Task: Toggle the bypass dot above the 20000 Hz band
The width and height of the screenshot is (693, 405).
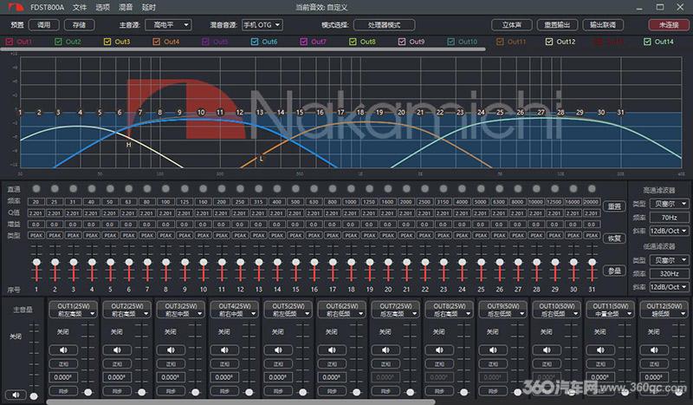Action: (x=592, y=189)
